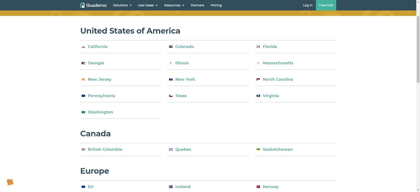
Task: Click the Washington flag icon
Action: click(83, 112)
